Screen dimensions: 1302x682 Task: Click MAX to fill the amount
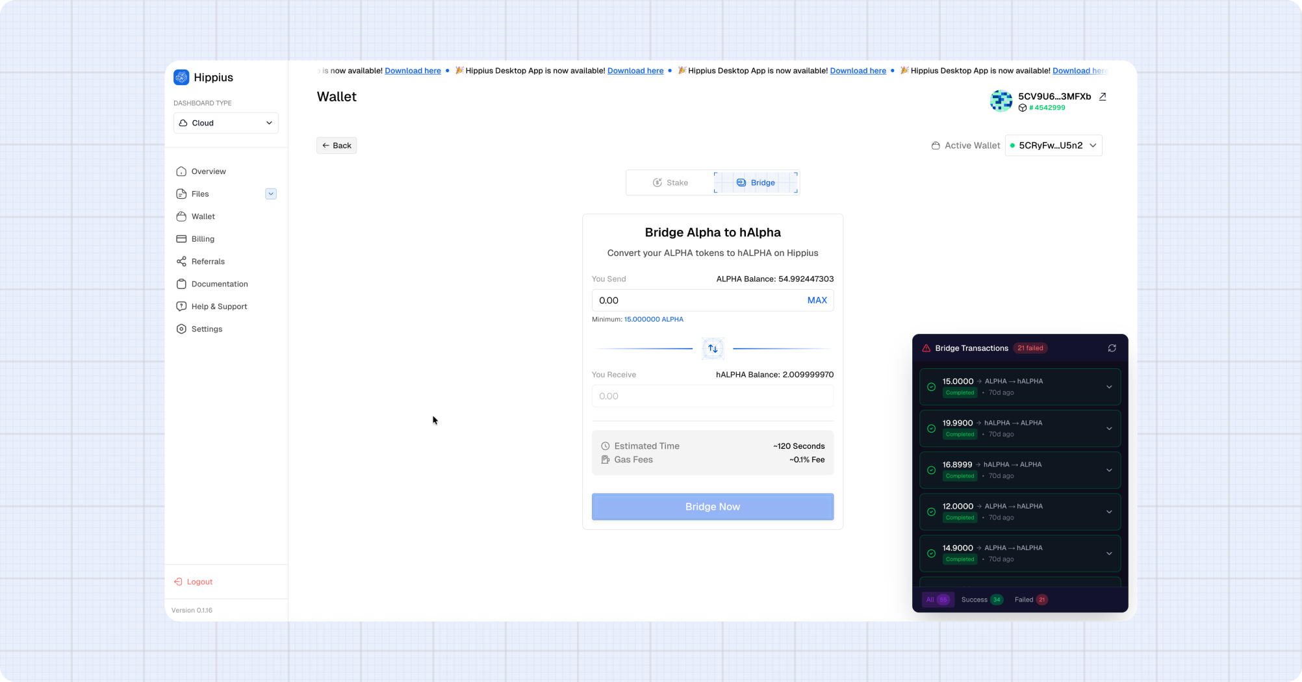pos(817,300)
